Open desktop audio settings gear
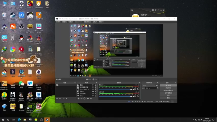The height and width of the screenshot is (122, 217). [x=138, y=96]
